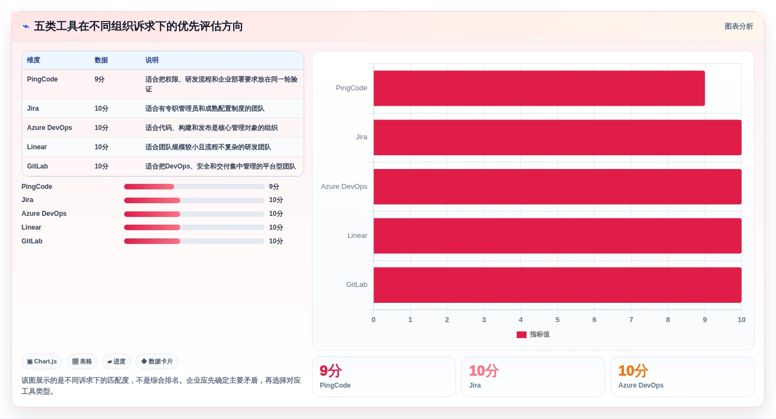776x419 pixels.
Task: Select the GitLab table row name
Action: coord(36,166)
